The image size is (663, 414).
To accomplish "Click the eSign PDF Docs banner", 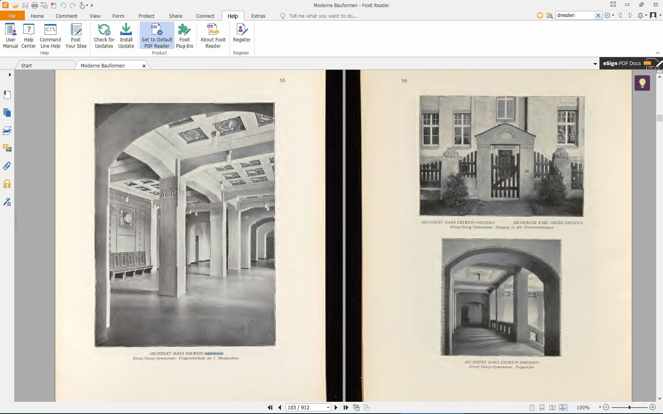I will click(631, 63).
